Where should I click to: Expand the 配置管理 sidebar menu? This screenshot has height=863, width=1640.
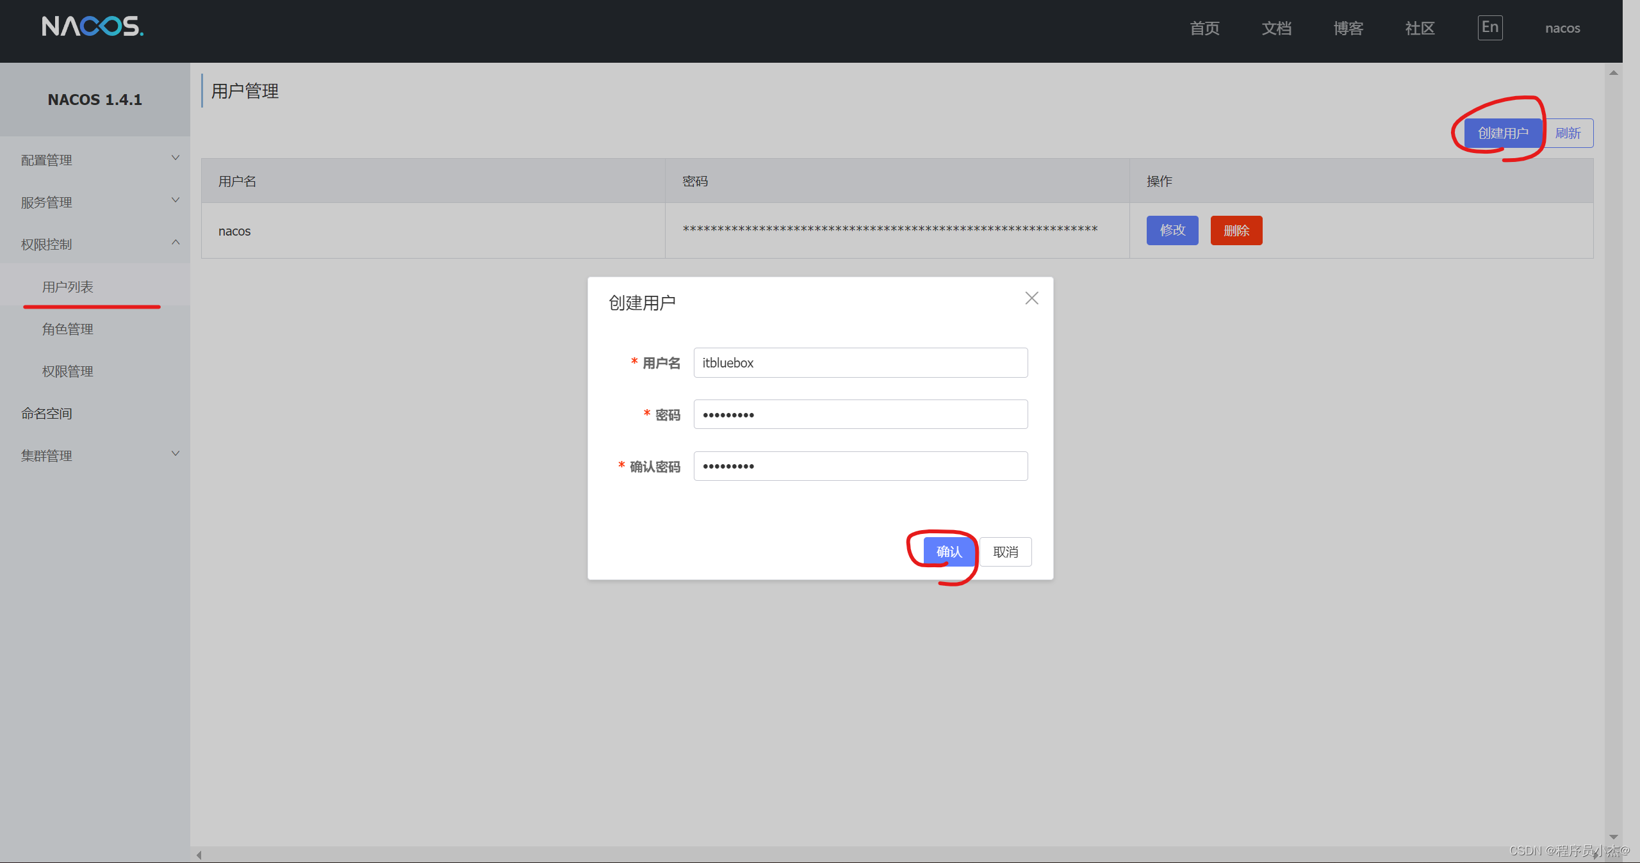click(x=95, y=160)
